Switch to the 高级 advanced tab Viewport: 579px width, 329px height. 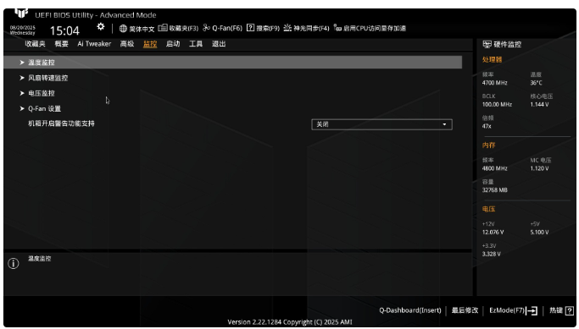click(x=127, y=44)
